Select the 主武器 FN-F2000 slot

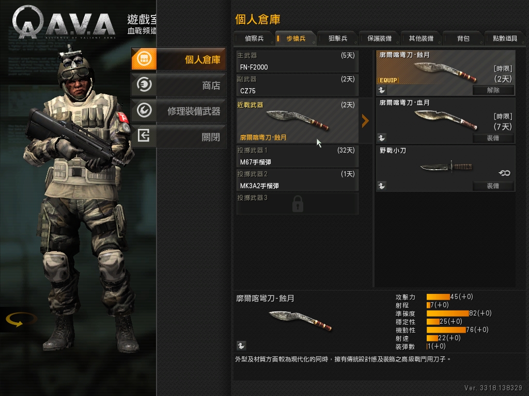297,61
